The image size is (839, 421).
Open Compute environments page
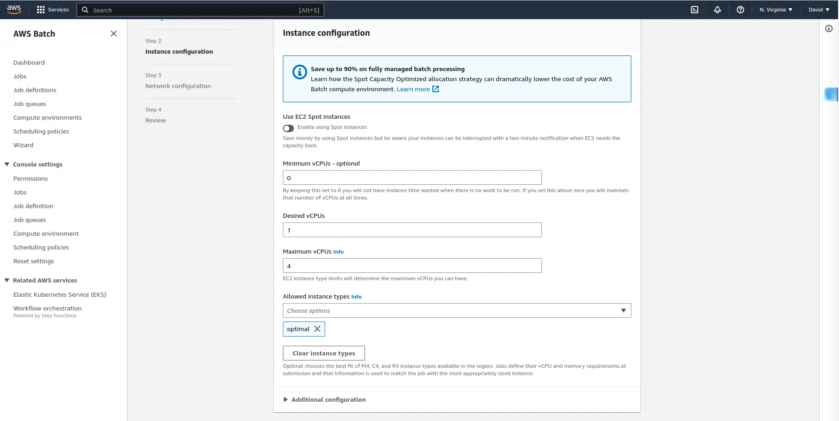pyautogui.click(x=48, y=117)
